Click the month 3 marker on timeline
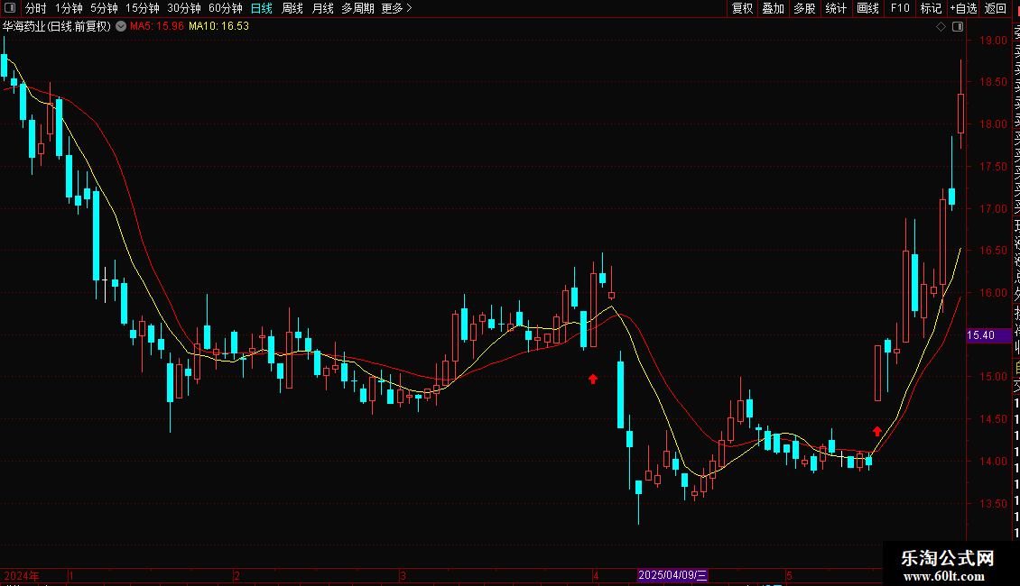The width and height of the screenshot is (1020, 586). [403, 575]
